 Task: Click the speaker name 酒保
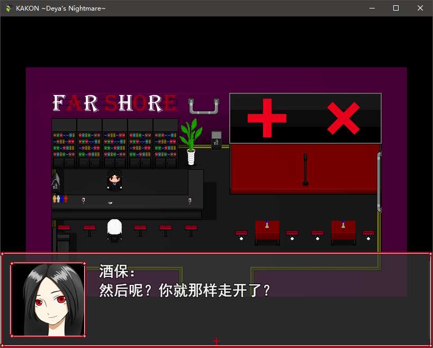[x=114, y=271]
